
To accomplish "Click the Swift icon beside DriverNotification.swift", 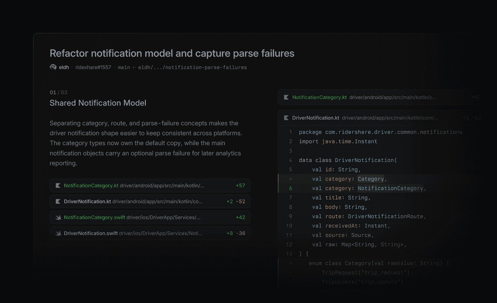I will (58, 234).
